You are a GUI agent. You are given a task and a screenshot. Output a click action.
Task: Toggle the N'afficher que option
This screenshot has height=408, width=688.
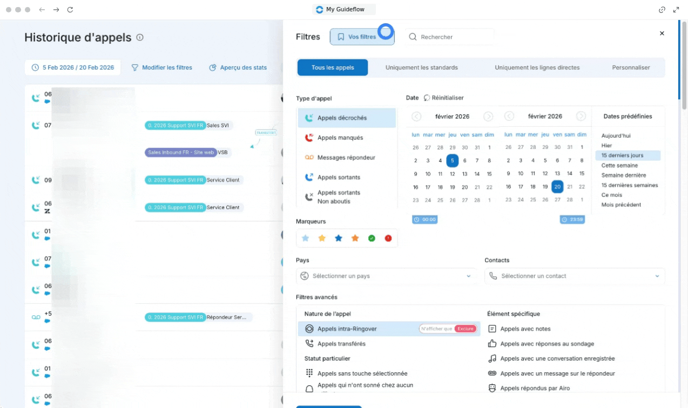pos(436,329)
